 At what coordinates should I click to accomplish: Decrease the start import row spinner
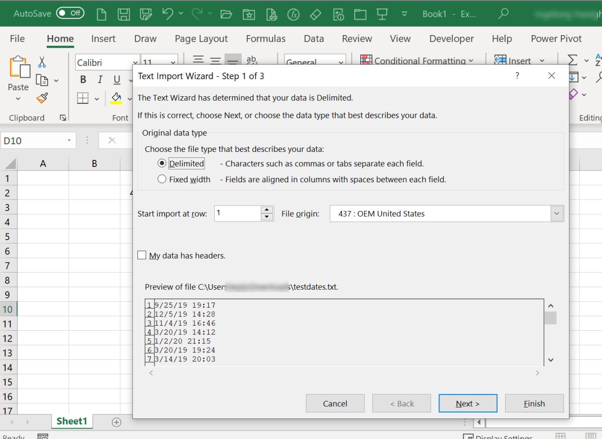(267, 217)
